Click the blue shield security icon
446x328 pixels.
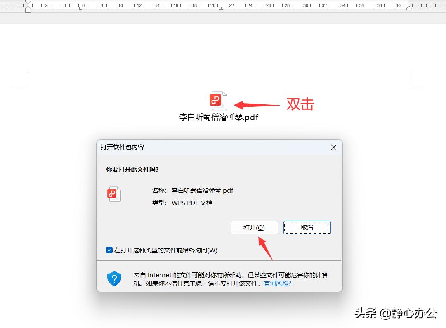114,279
